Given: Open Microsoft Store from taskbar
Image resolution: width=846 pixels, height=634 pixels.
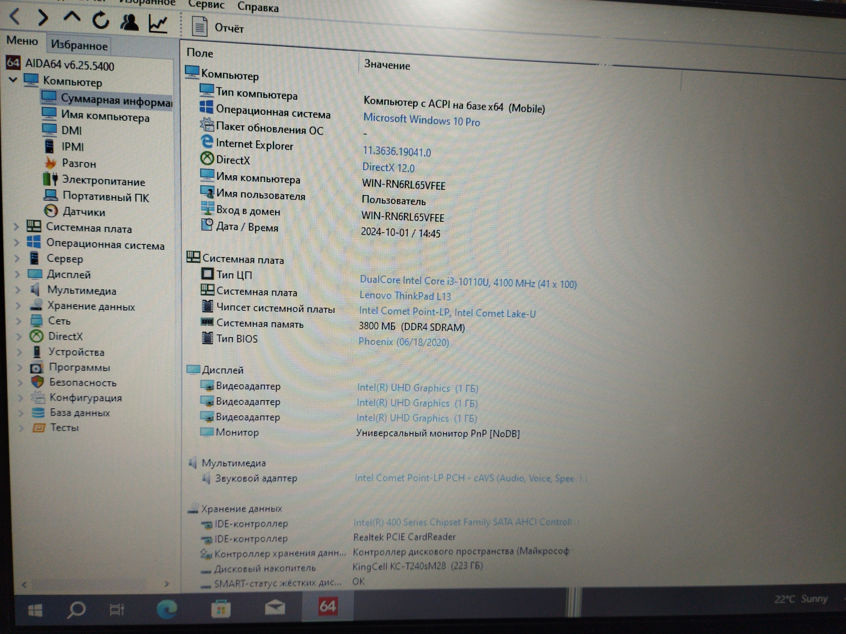Looking at the screenshot, I should tap(221, 609).
